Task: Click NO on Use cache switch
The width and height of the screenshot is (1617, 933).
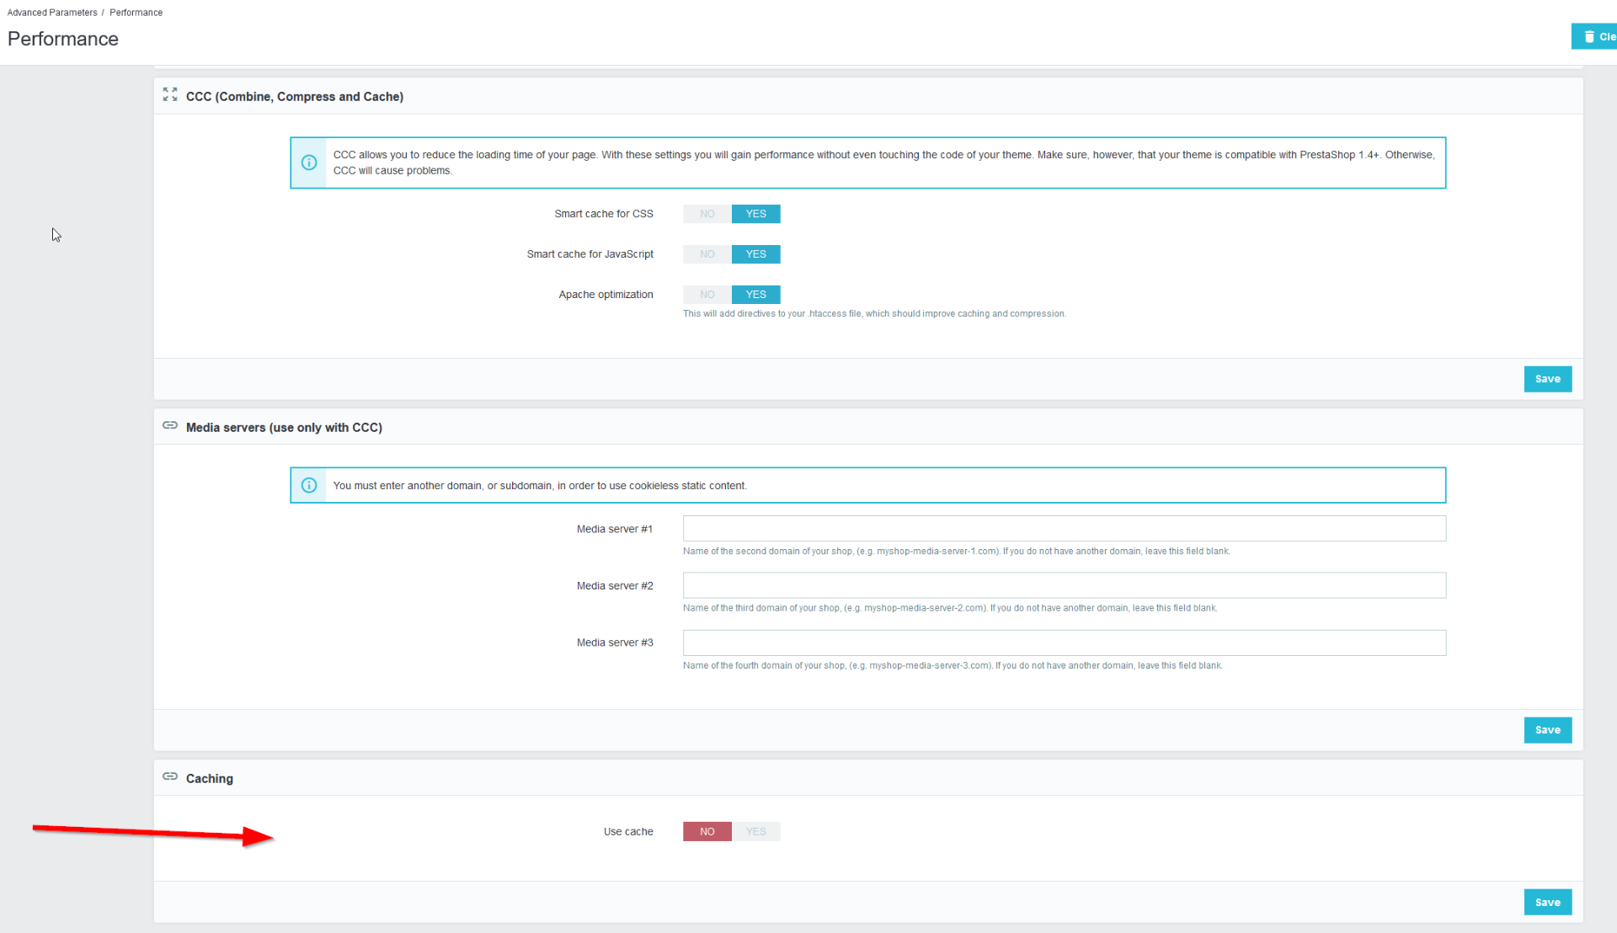Action: tap(707, 832)
